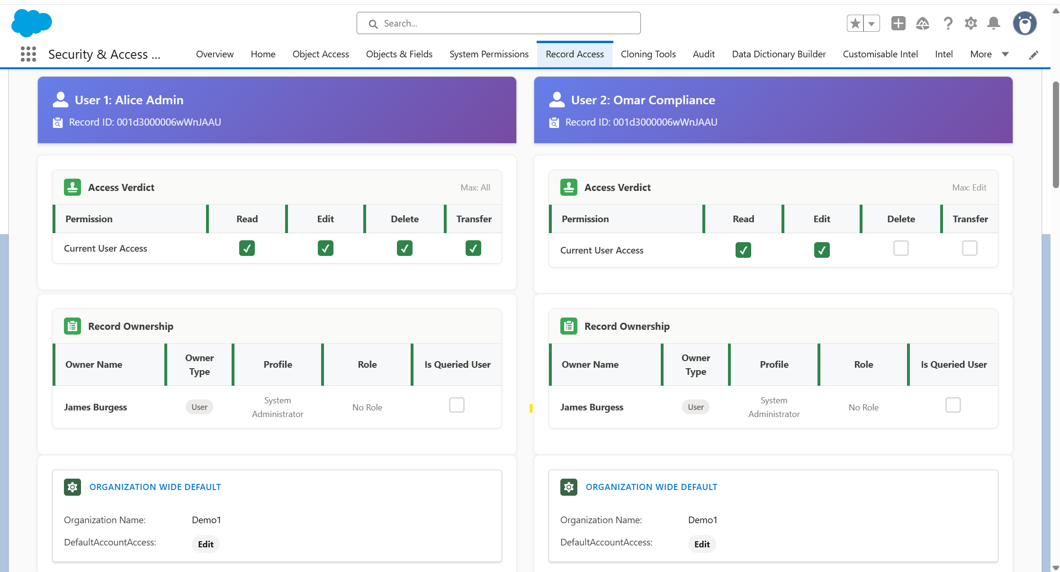The width and height of the screenshot is (1060, 572).
Task: Toggle Omar's unchecked Transfer checkbox
Action: pyautogui.click(x=970, y=248)
